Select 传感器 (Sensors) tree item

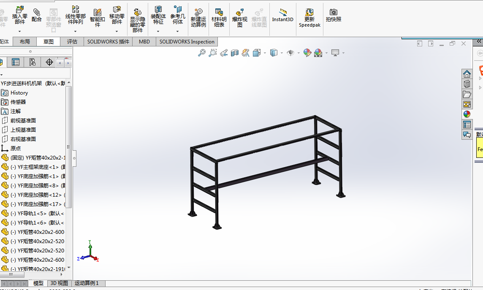[x=14, y=102]
